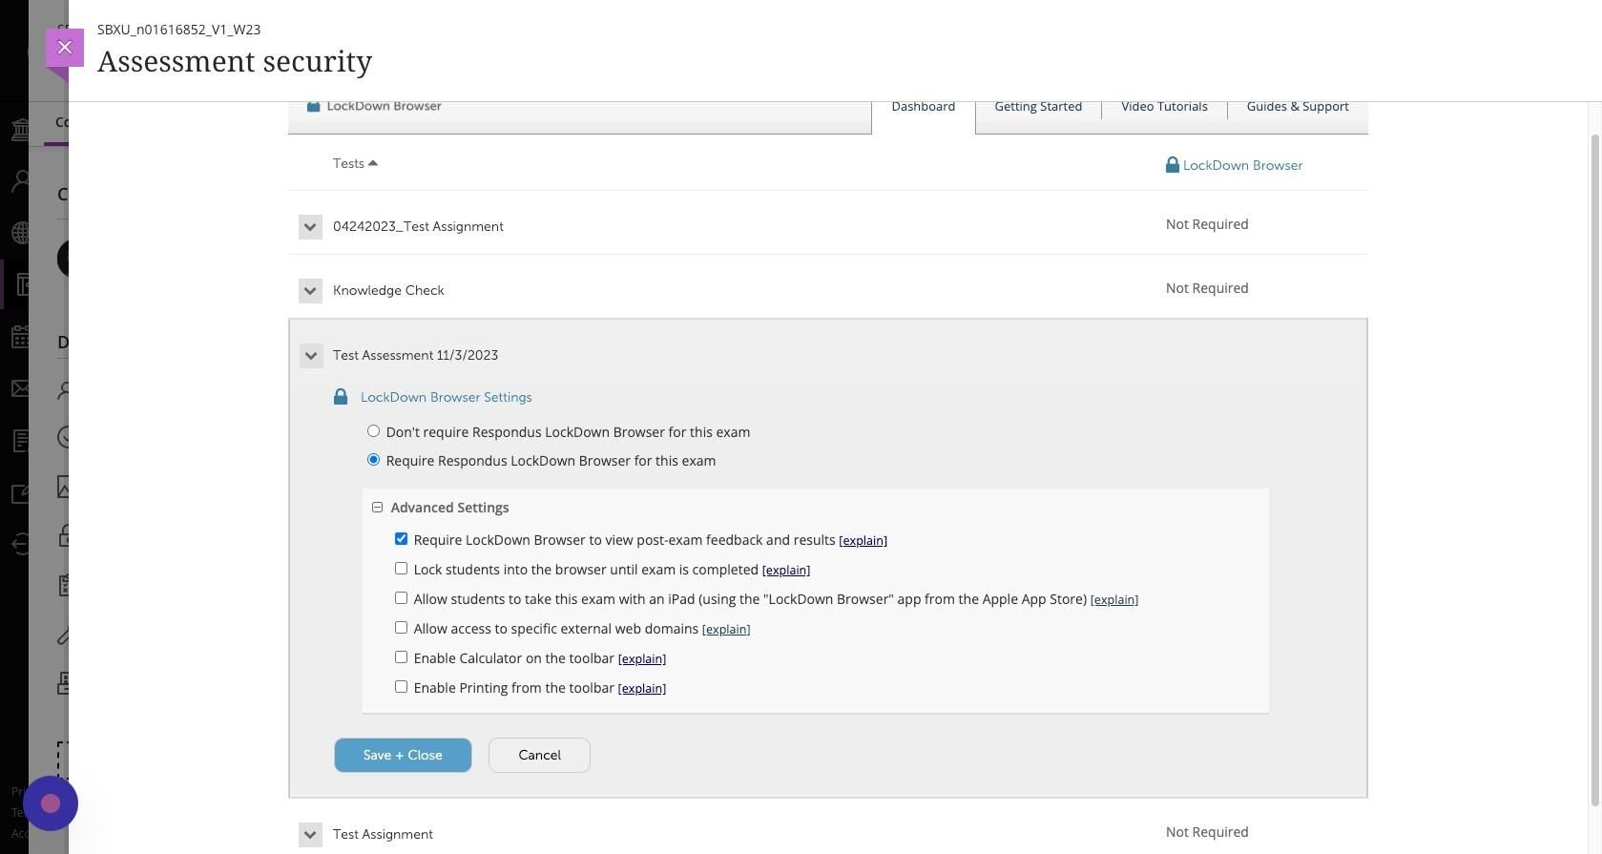The width and height of the screenshot is (1602, 854).
Task: Close the Assessment security panel
Action: point(64,47)
